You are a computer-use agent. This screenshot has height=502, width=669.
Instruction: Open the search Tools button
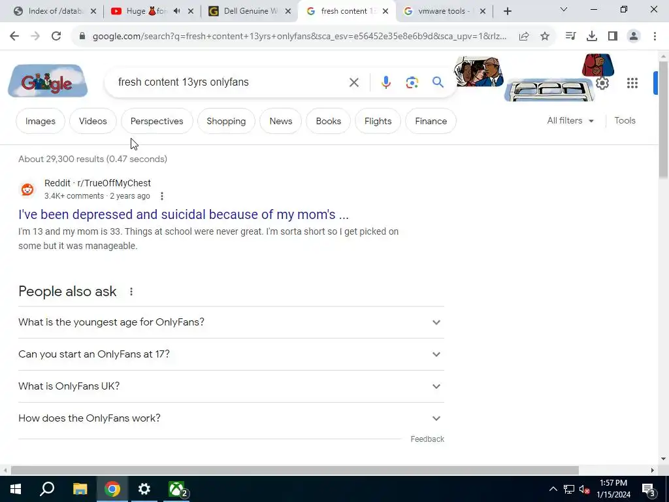(x=625, y=121)
